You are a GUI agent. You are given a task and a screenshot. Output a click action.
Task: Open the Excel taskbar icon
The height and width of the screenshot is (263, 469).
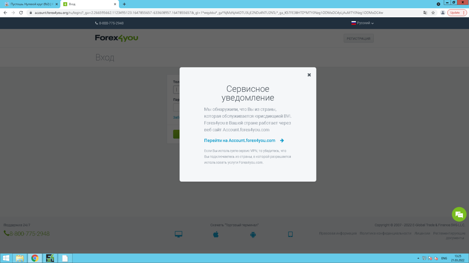coord(50,258)
